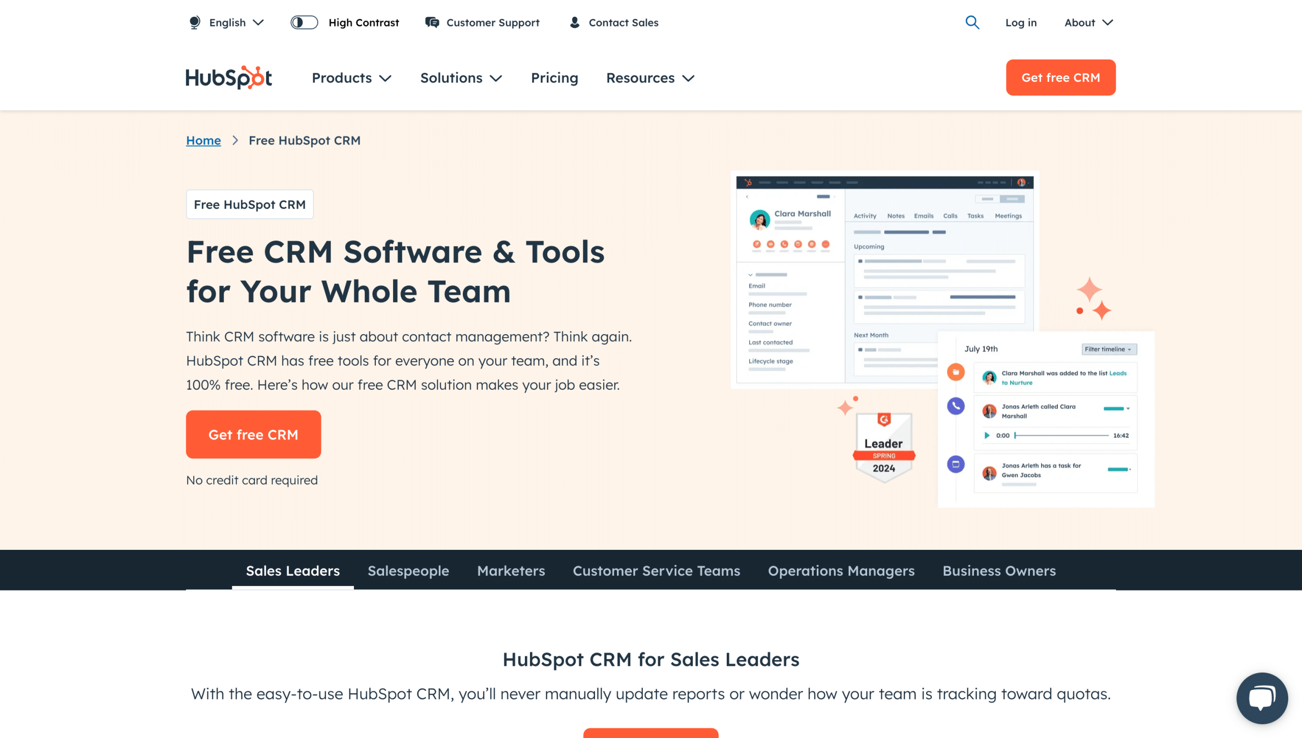
Task: Click the HubSpot CRM for Sales Leaders heading
Action: 651,660
